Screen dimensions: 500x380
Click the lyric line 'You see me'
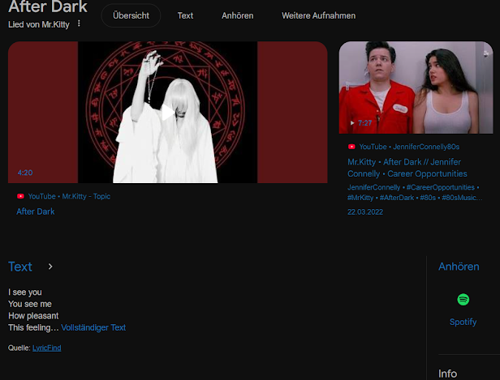click(30, 304)
